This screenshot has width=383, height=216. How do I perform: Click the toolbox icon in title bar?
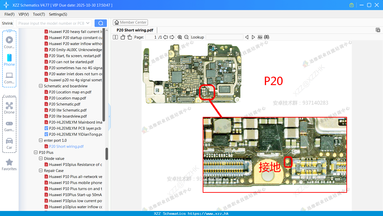pyautogui.click(x=352, y=5)
